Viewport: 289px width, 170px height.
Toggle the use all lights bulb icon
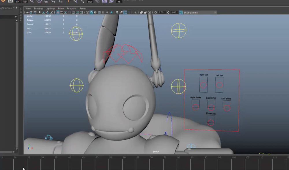tap(107, 12)
